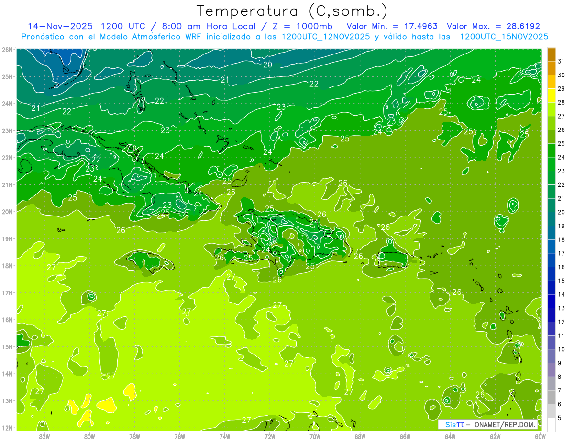Click the 16 value on the color scale
Viewport: 574px width, 443px height.
(561, 267)
